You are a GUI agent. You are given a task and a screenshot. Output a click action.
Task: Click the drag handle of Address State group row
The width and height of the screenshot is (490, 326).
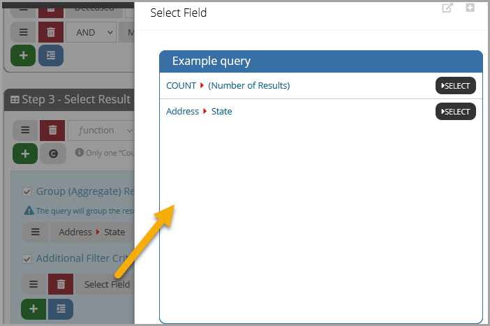(x=36, y=232)
